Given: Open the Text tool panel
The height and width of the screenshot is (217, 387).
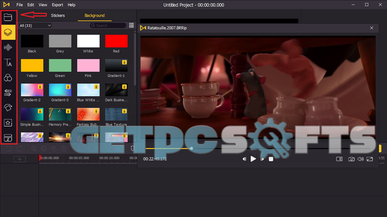Looking at the screenshot, I should [x=8, y=63].
